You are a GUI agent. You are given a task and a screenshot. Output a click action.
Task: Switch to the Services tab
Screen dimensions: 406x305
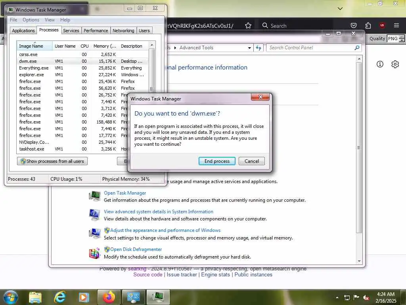pyautogui.click(x=71, y=31)
